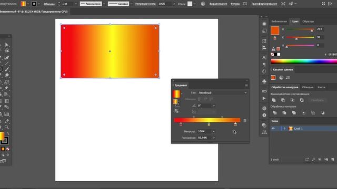Click the RGB spectrum color bar
The image size is (337, 189).
[x=304, y=61]
